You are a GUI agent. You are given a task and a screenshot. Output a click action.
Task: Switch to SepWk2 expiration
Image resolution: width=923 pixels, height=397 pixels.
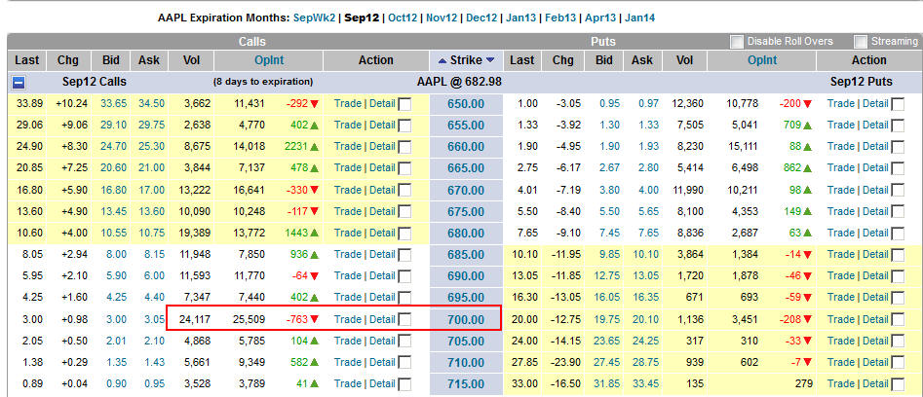315,18
